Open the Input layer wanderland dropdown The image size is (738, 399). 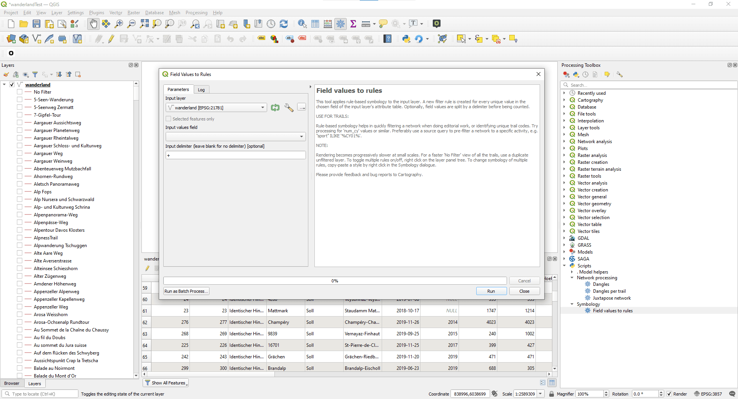pyautogui.click(x=216, y=108)
